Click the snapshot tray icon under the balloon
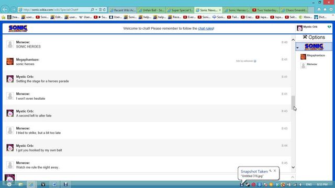 (x=242, y=184)
